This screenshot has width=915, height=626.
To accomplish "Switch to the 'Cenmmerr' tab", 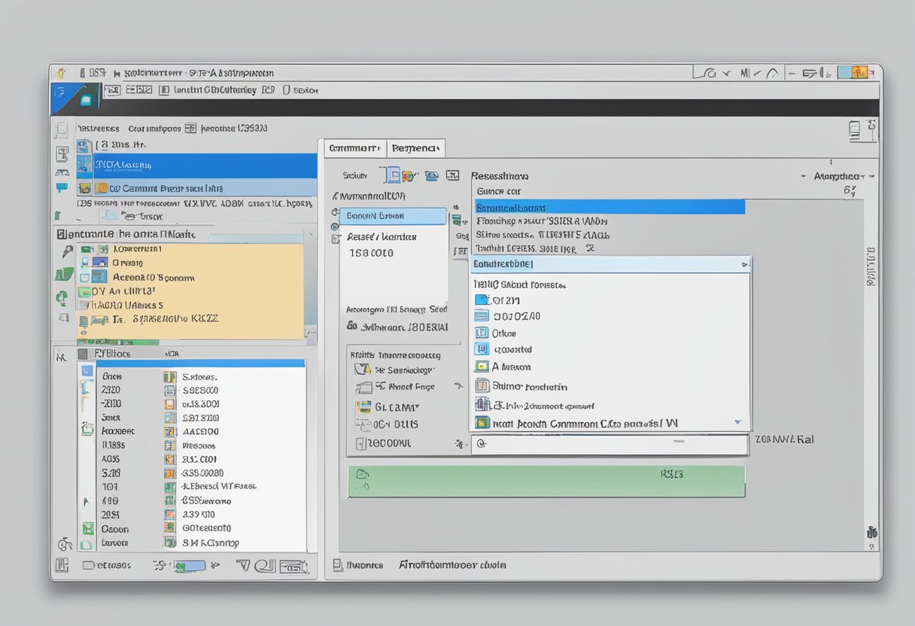I will tap(355, 148).
